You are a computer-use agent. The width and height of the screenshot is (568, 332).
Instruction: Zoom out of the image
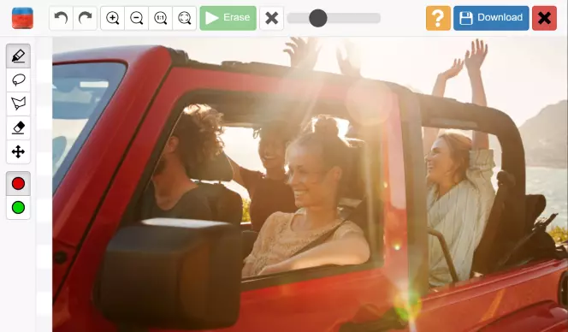137,18
